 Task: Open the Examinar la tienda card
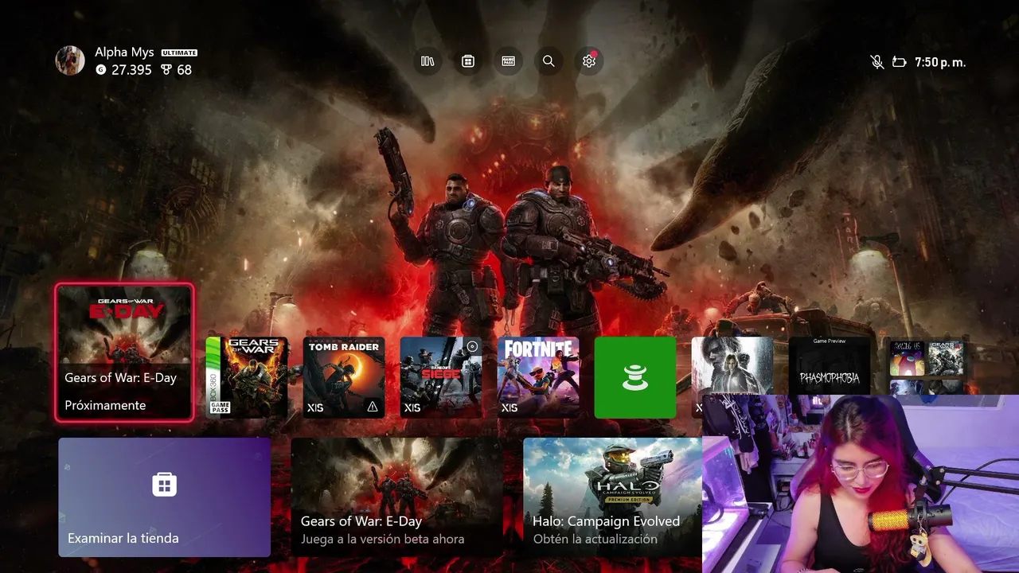164,497
